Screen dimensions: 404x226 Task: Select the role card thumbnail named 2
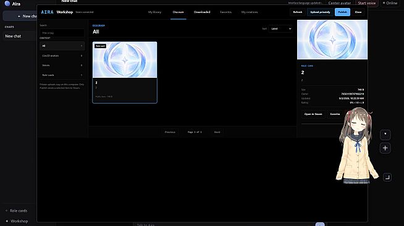(x=125, y=60)
